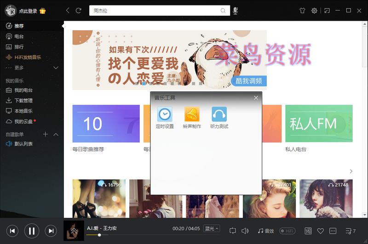Open 下载管理 download manager

pos(32,101)
